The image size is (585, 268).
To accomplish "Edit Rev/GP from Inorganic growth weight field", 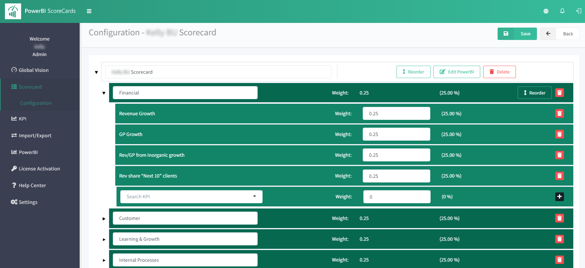I will click(396, 155).
